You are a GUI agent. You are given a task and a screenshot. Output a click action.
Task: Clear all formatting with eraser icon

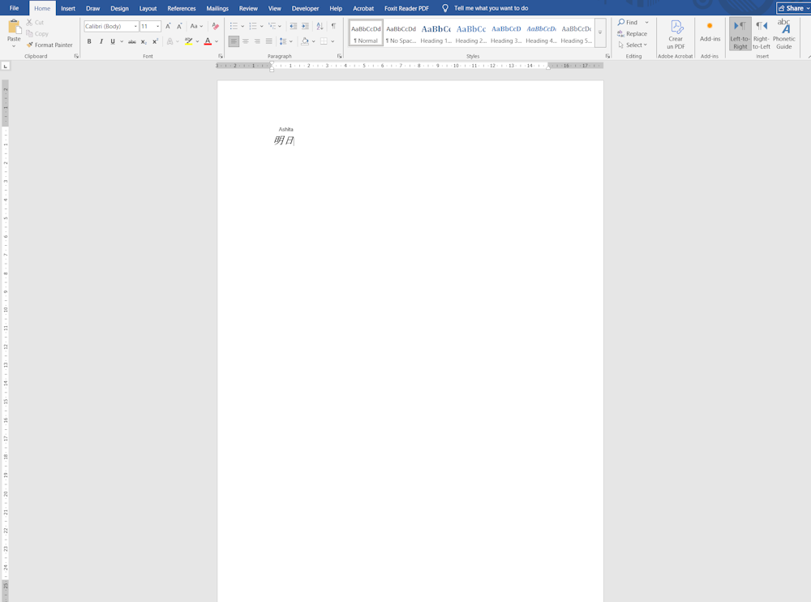(215, 26)
